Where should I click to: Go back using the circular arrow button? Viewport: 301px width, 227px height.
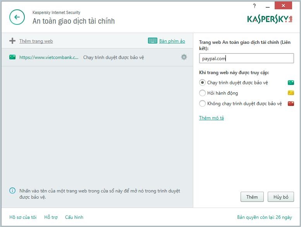17,17
